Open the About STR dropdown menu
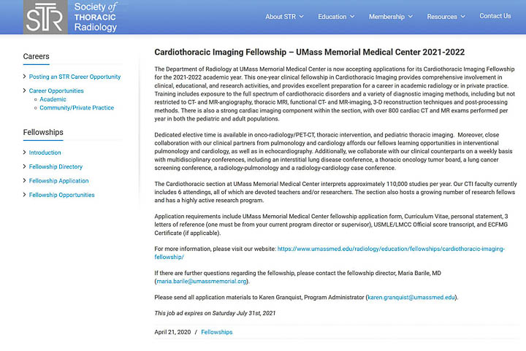Viewport: 526px width, 351px height. [284, 17]
